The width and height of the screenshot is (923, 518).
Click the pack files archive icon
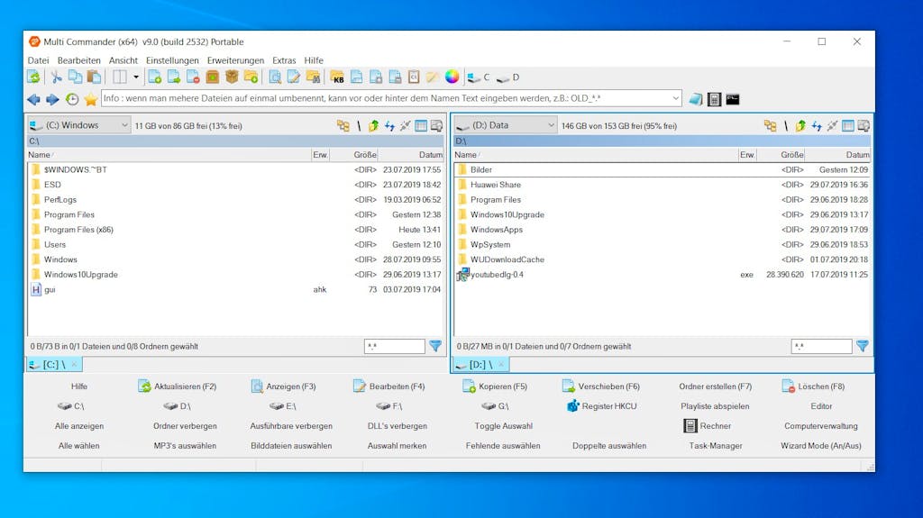tap(213, 77)
